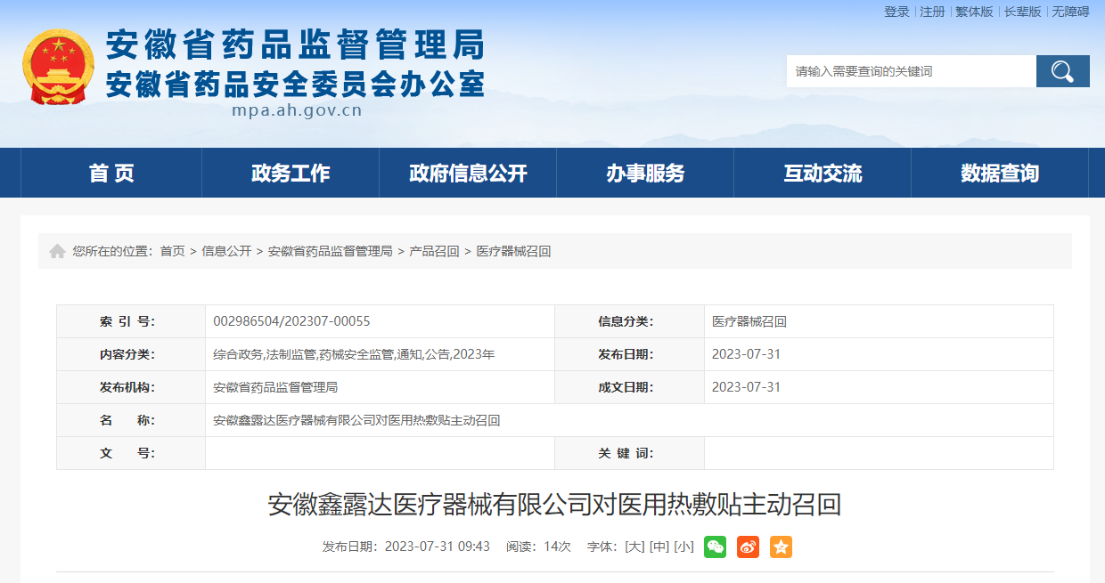
Task: Click the 登录 link at top
Action: [x=896, y=12]
